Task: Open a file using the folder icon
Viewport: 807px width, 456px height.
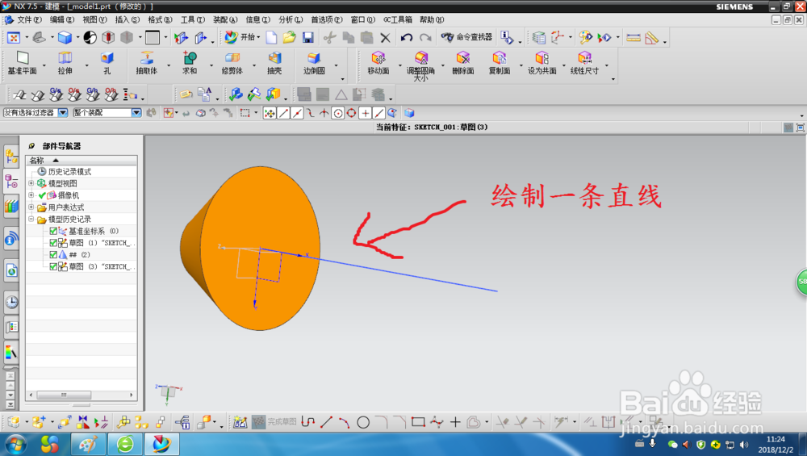Action: click(x=289, y=38)
